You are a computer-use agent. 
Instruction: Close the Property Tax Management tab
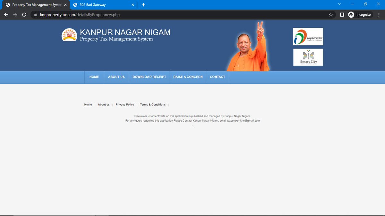65,5
